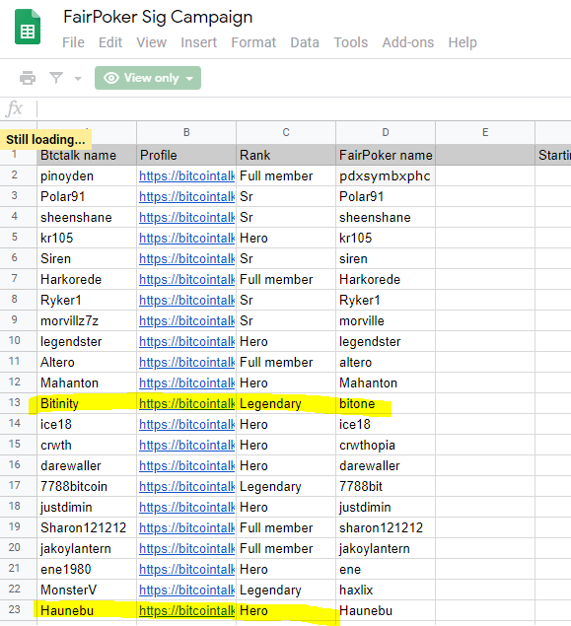This screenshot has width=571, height=626.
Task: Open the Help menu
Action: [463, 42]
